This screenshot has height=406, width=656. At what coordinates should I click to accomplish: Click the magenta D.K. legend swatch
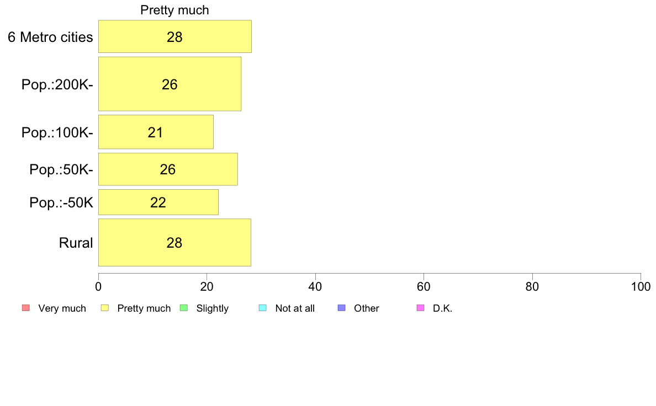tap(420, 308)
